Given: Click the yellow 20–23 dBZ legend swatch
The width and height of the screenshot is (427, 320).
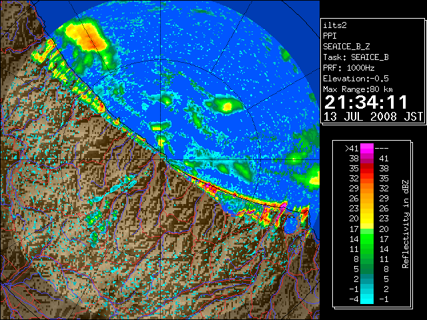Looking at the screenshot, I should tap(367, 219).
